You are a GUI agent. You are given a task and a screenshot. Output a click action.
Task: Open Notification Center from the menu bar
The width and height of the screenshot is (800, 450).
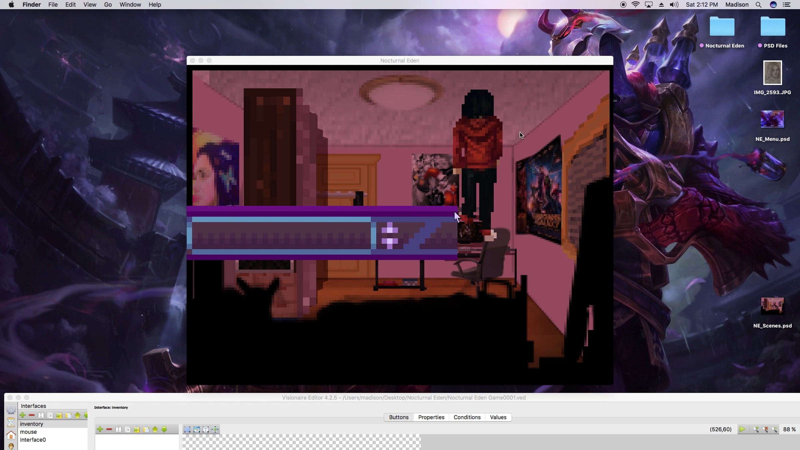(x=787, y=5)
